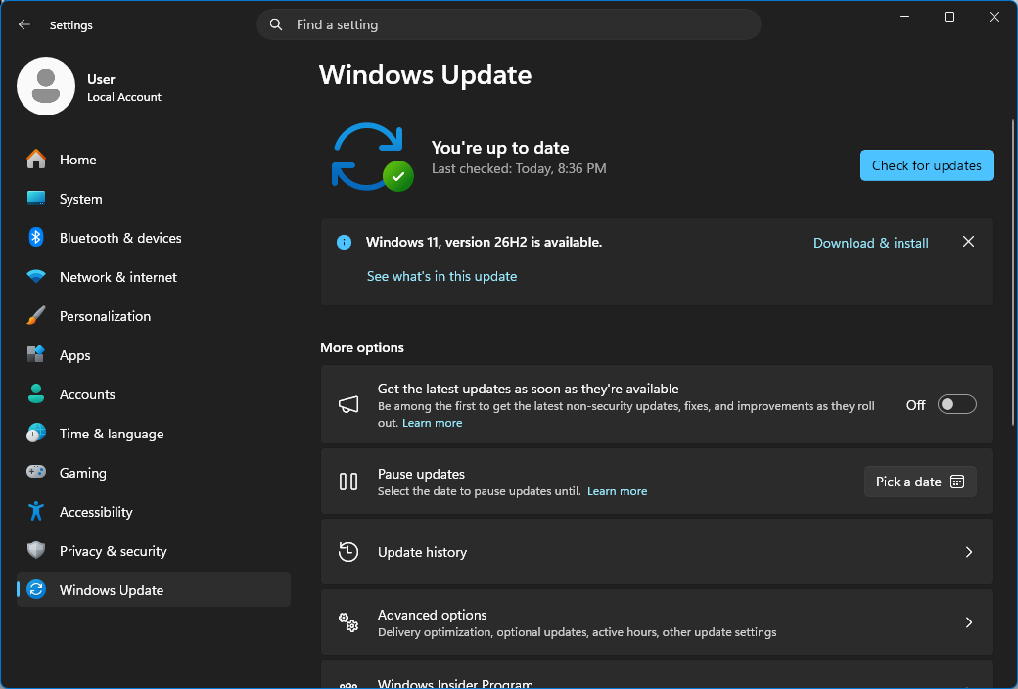Viewport: 1018px width, 689px height.
Task: Open Personalization settings
Action: tap(154, 315)
